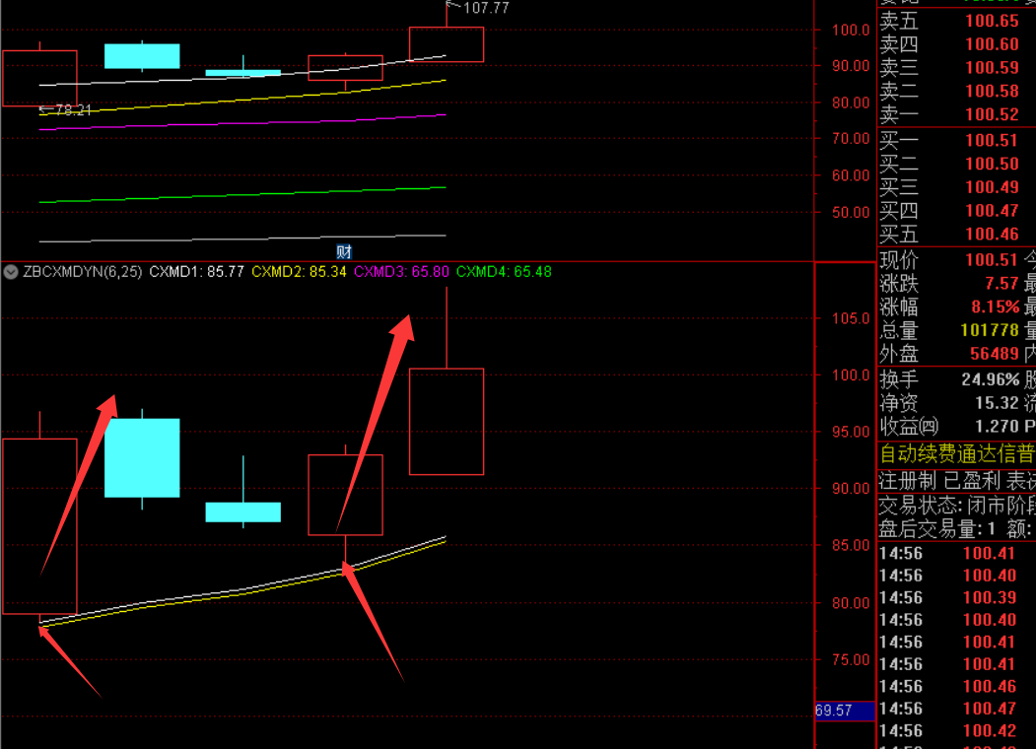Click the CXMD1: 85.77 value
This screenshot has height=749, width=1036.
(x=196, y=272)
